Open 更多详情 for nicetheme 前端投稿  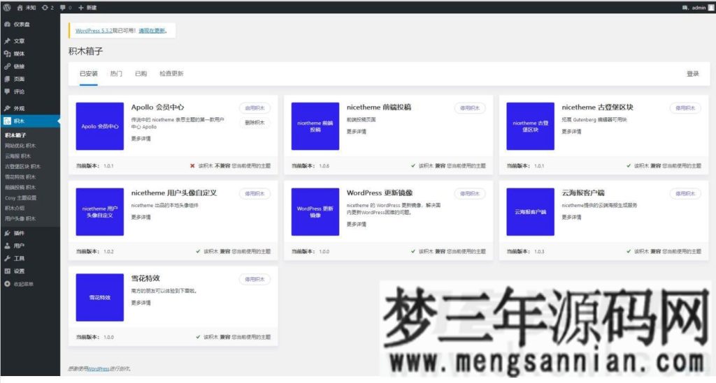356,132
